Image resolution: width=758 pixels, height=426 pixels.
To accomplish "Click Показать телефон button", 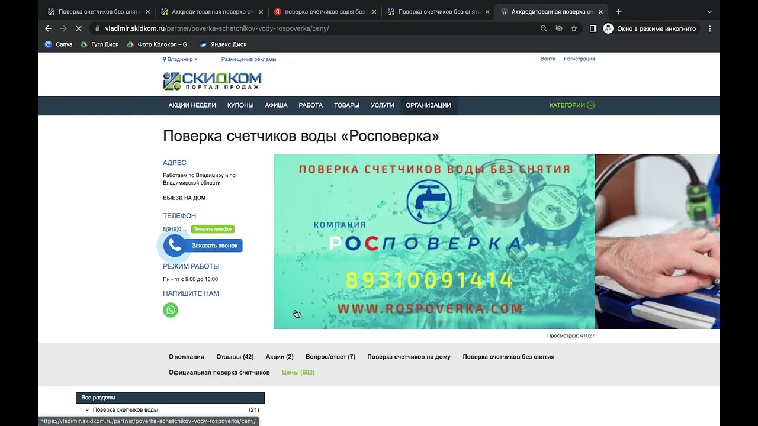I will click(x=213, y=229).
